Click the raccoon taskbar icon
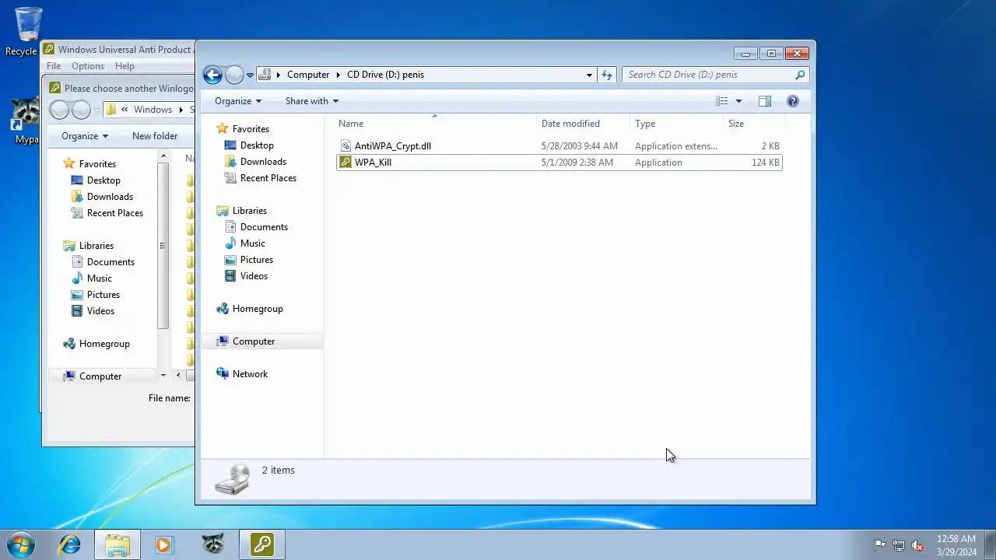The width and height of the screenshot is (996, 560). click(x=212, y=544)
